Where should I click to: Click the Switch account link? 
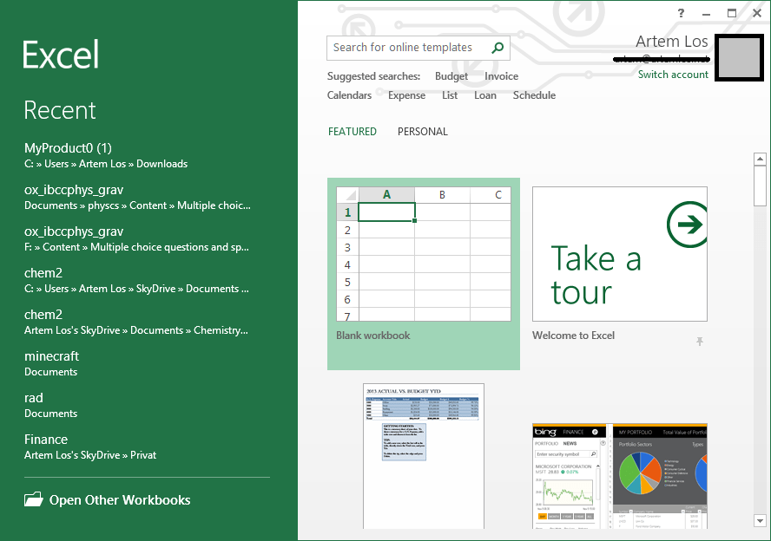[x=673, y=75]
